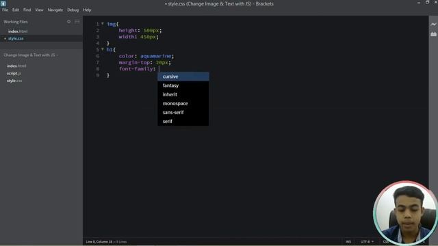The height and width of the screenshot is (246, 438).
Task: Open UTF-8 encoding dropdown
Action: click(x=367, y=241)
